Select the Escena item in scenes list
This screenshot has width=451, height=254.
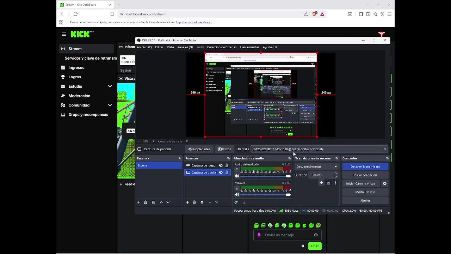(x=159, y=165)
